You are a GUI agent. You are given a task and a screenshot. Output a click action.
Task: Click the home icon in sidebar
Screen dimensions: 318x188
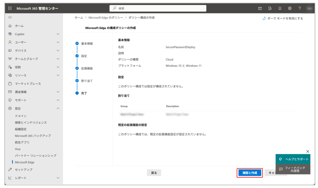pos(10,26)
